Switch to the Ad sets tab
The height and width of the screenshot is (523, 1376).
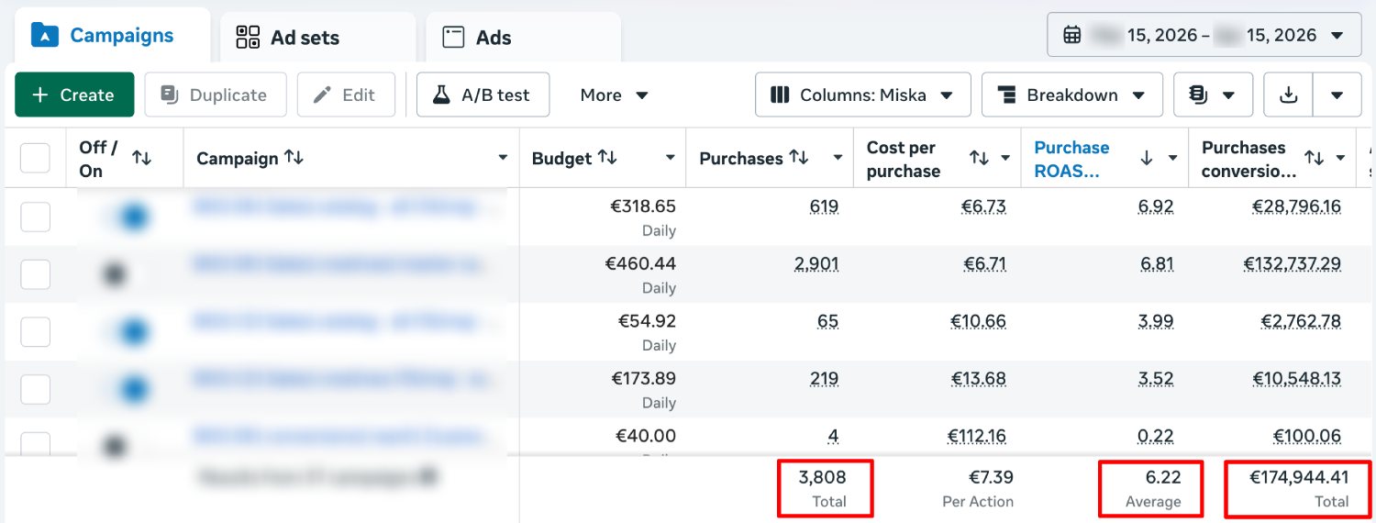pyautogui.click(x=317, y=38)
